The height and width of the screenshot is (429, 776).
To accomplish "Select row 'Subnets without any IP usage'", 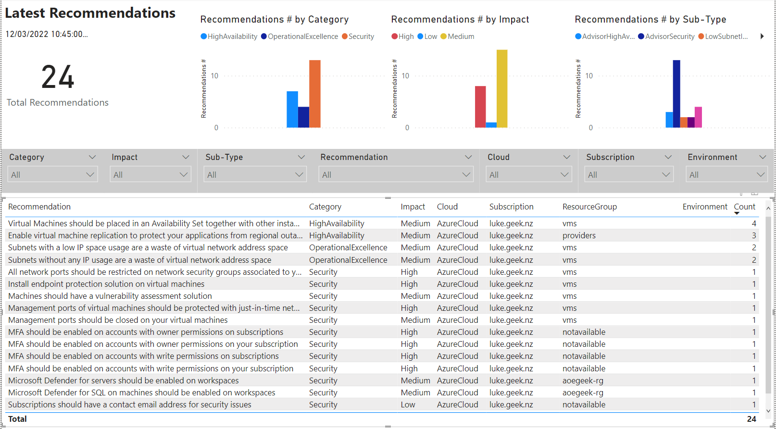I will [x=382, y=260].
